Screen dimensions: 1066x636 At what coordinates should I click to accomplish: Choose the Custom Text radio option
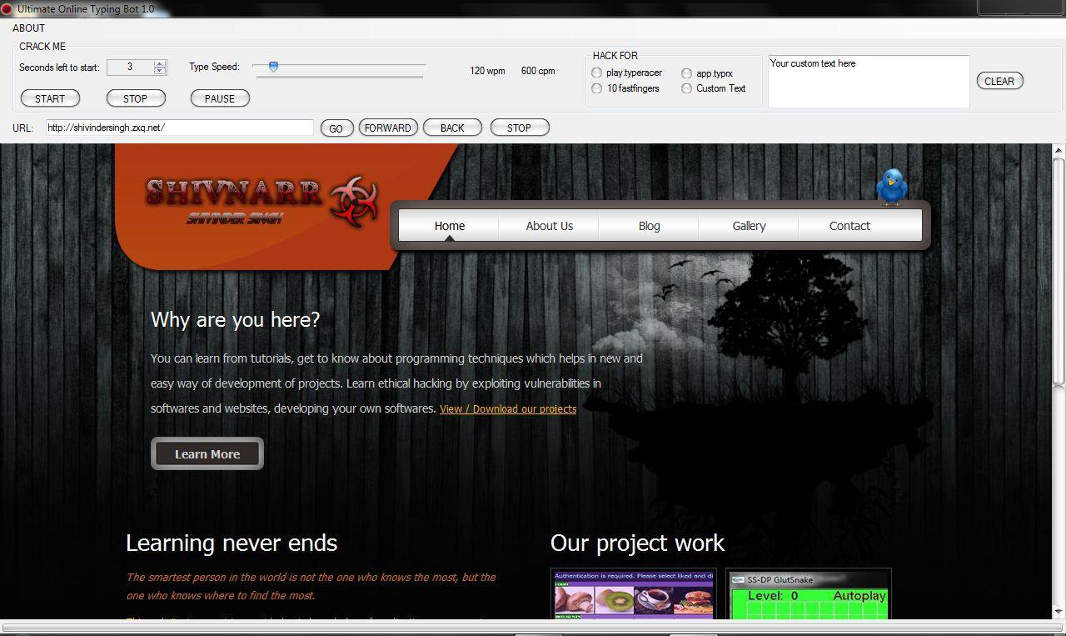point(686,88)
